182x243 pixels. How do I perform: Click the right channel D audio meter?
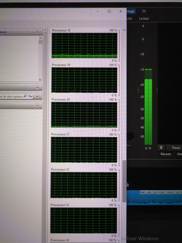150,107
